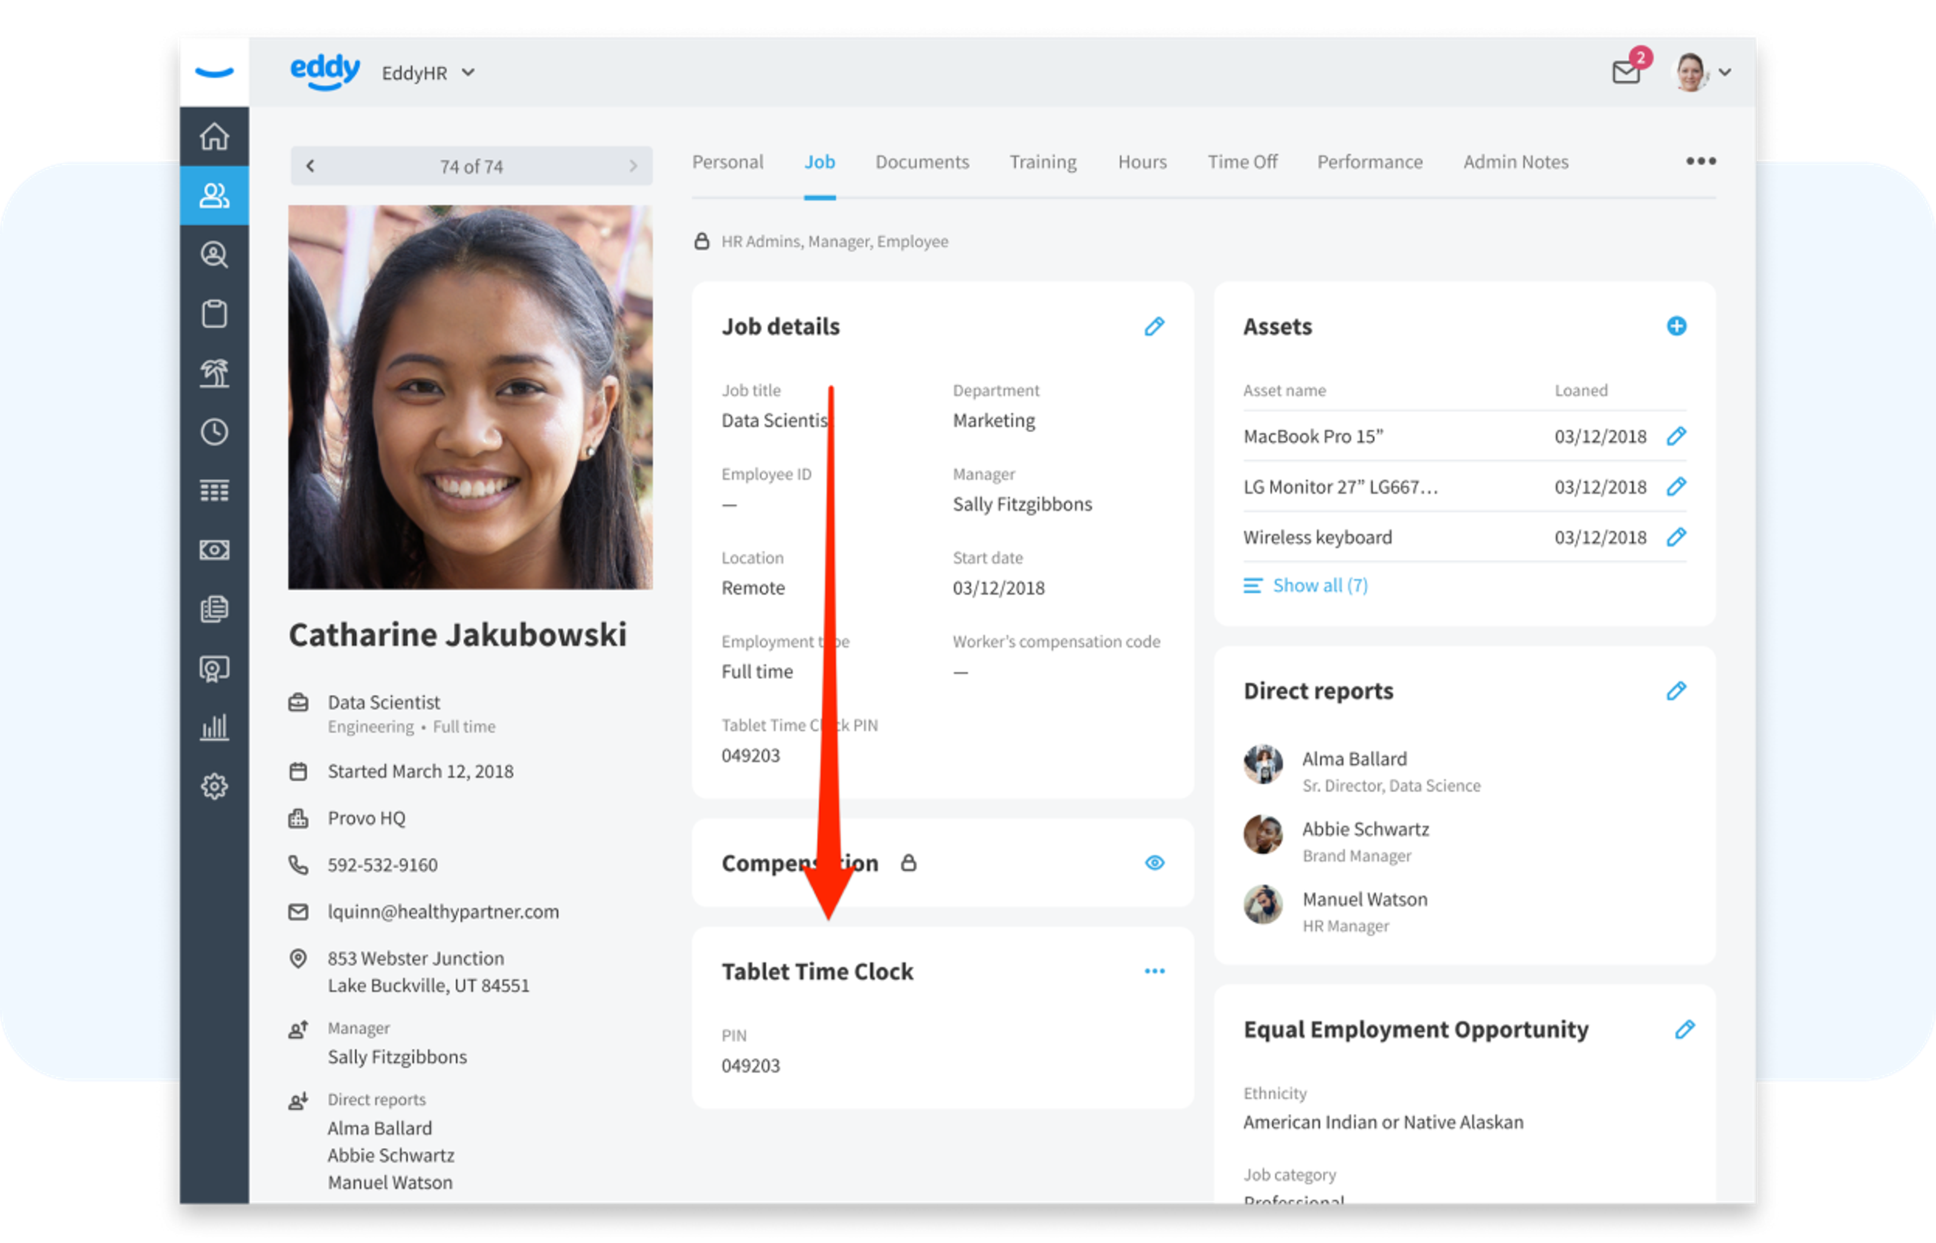Switch to the Hours tab
The height and width of the screenshot is (1243, 1936).
click(x=1142, y=162)
